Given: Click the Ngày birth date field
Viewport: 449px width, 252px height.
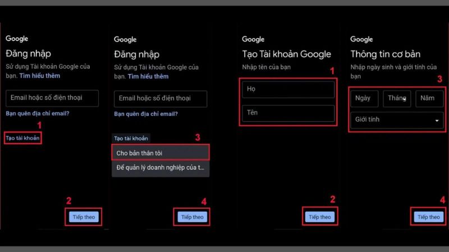Looking at the screenshot, I should coord(364,99).
